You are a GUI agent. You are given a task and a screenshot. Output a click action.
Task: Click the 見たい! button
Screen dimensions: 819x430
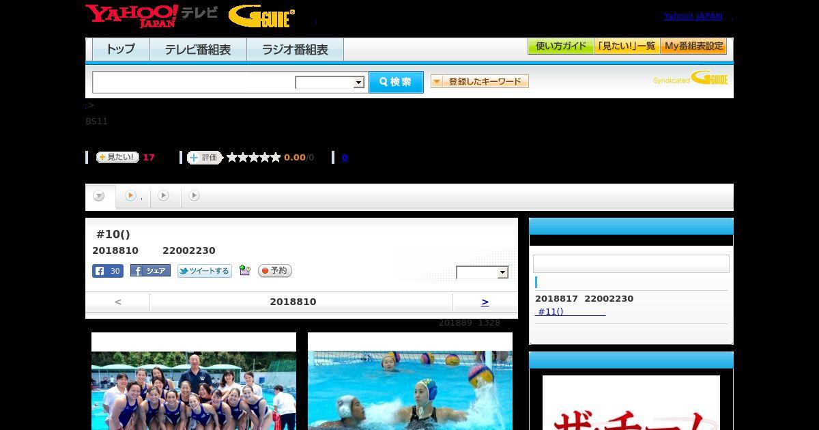[117, 157]
